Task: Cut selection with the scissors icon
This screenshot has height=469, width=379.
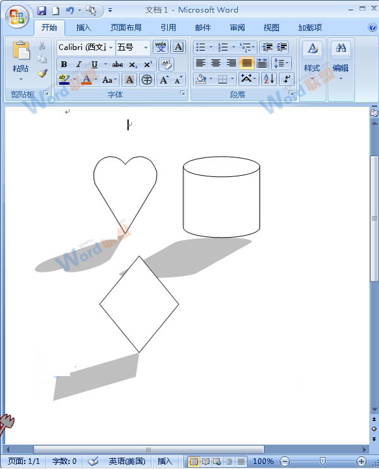Action: tap(42, 46)
